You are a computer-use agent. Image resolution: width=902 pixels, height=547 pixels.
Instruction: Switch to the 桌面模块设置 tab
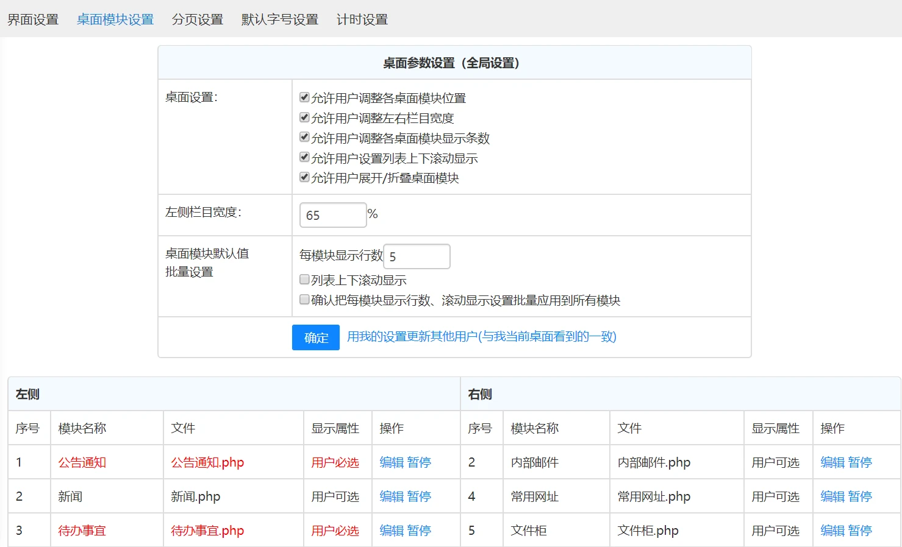115,19
